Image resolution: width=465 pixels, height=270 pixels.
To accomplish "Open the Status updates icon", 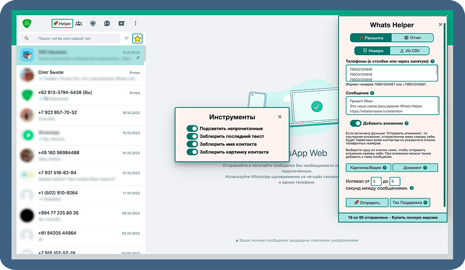I will [93, 23].
